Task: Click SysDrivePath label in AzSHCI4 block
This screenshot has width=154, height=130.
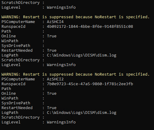Action: click(x=16, y=46)
